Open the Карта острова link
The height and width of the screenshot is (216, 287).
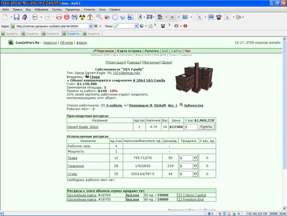(x=129, y=51)
